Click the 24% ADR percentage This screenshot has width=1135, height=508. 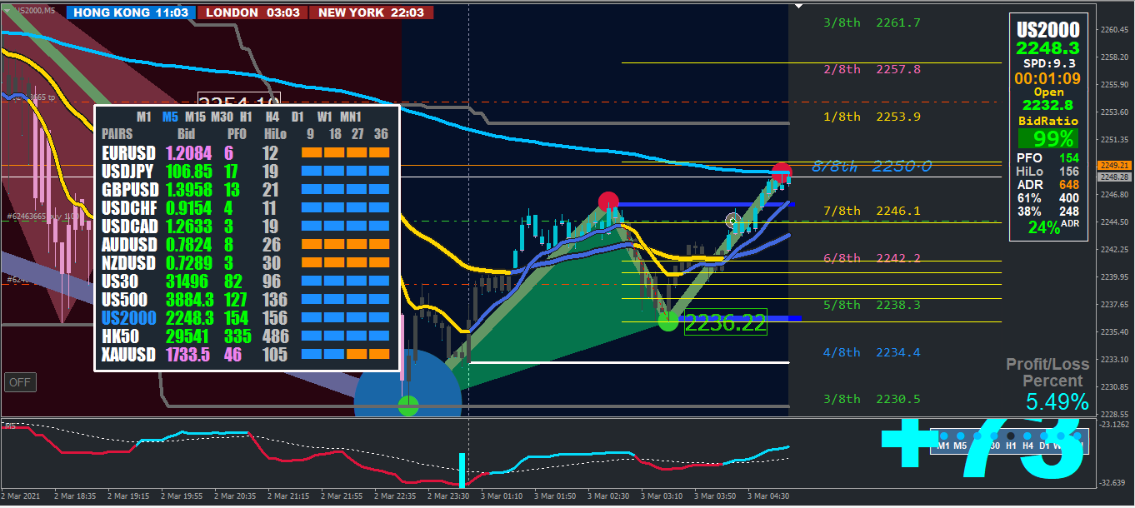pyautogui.click(x=1043, y=227)
